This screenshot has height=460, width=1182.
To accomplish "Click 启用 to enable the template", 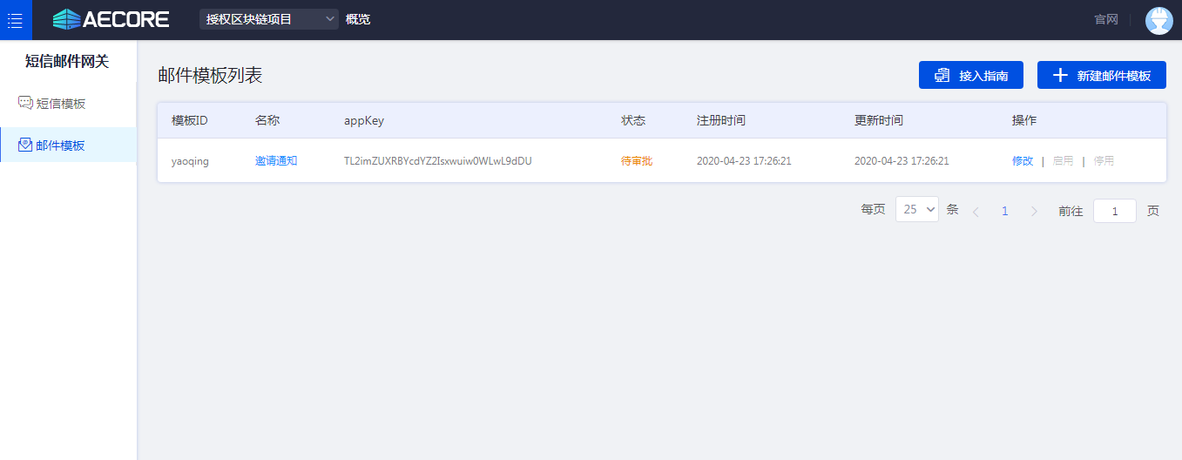I will click(1063, 161).
